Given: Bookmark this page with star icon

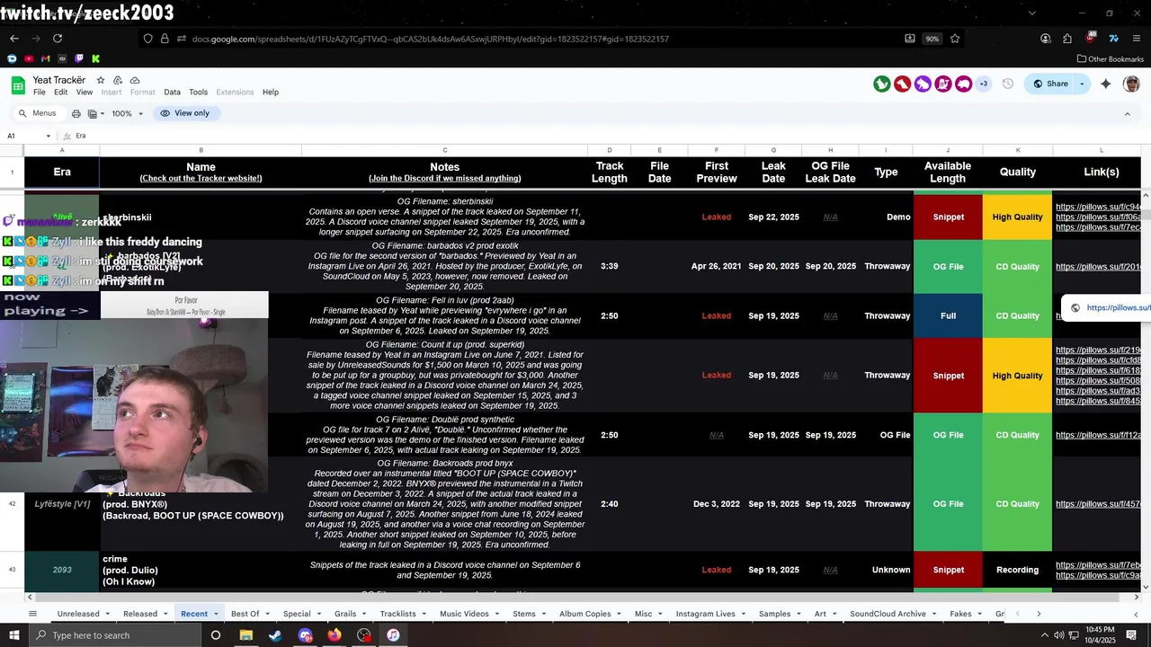Looking at the screenshot, I should click(955, 39).
